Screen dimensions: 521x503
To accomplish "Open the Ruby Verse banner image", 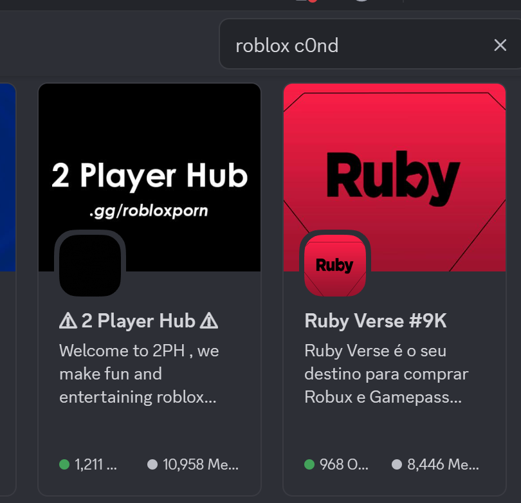I will click(394, 177).
